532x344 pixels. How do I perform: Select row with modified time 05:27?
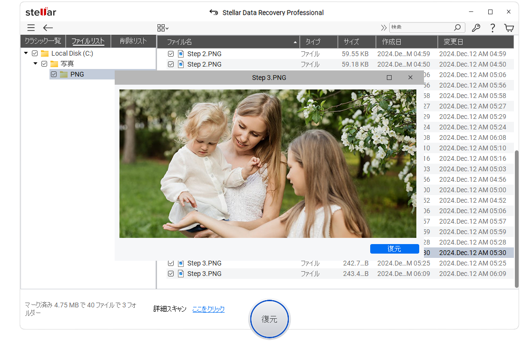pos(469,106)
